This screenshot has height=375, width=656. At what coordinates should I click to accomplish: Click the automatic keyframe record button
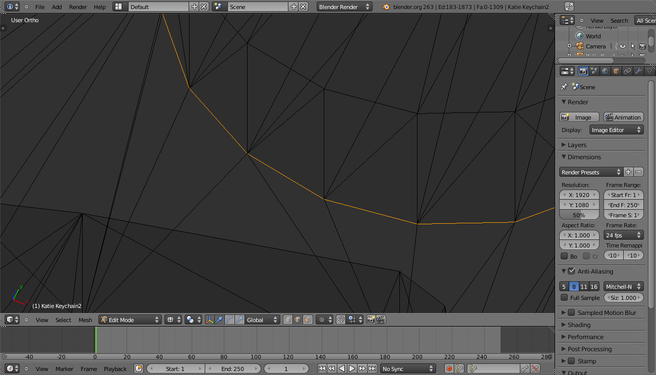449,369
